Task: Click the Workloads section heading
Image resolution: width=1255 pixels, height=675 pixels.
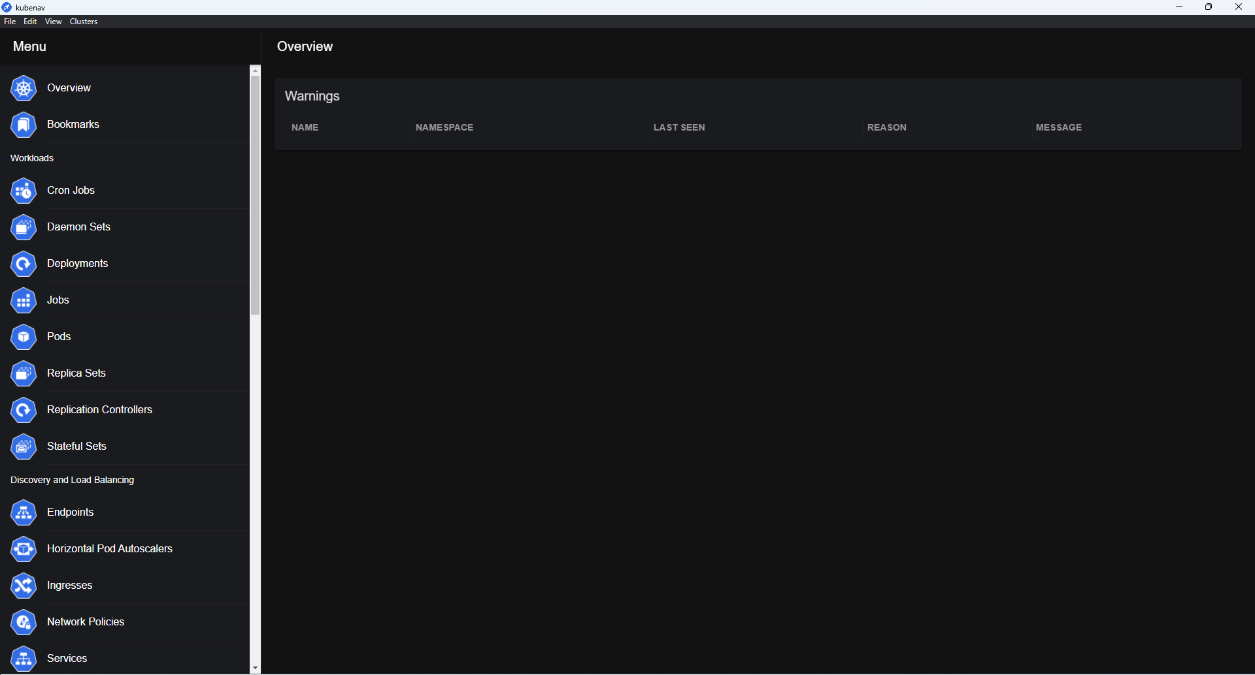Action: [x=32, y=158]
